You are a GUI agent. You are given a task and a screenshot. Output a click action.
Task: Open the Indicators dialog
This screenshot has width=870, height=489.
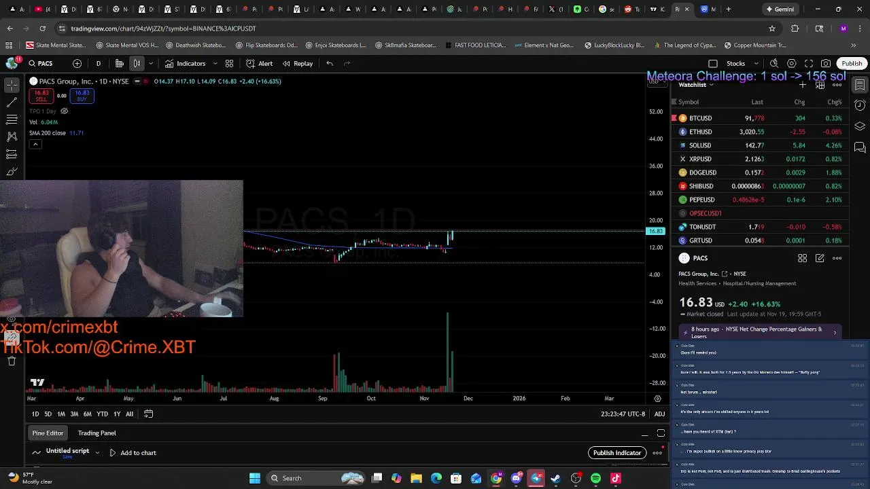tap(185, 63)
